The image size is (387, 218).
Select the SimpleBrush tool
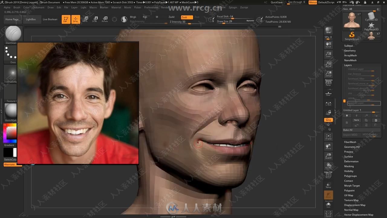point(352,36)
